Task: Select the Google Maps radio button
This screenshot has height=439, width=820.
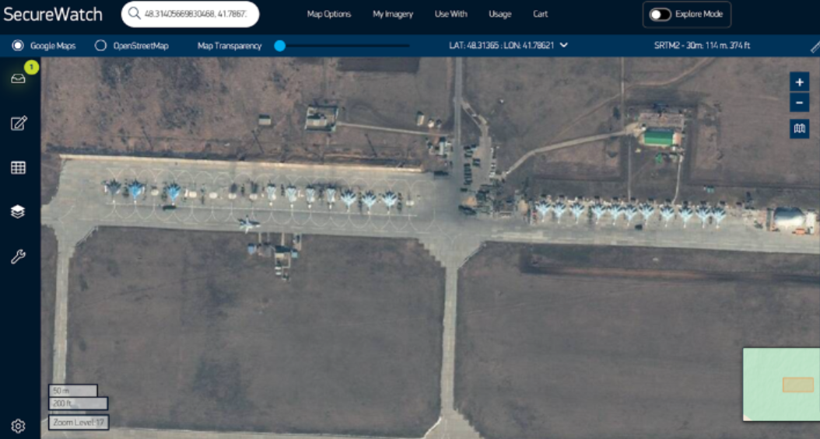Action: (18, 46)
